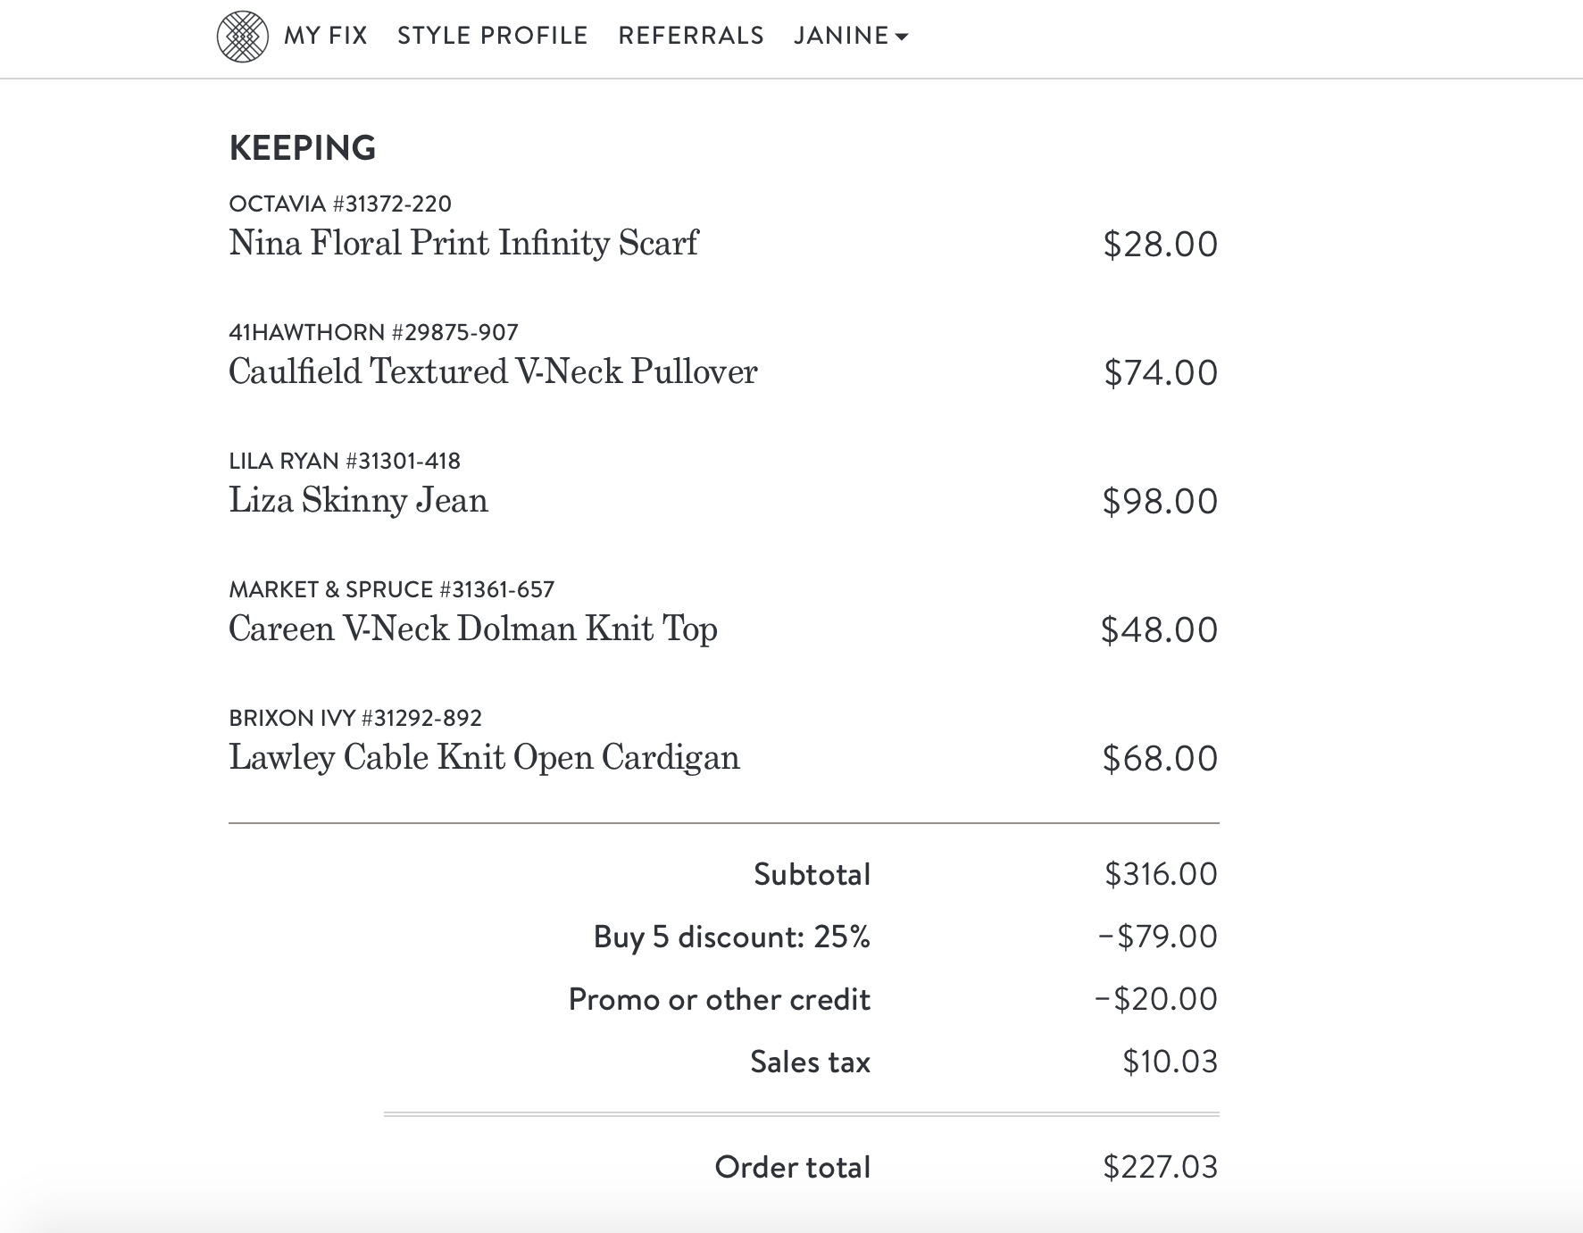Viewport: 1583px width, 1233px height.
Task: Click the BRIXON IVY #31292-892 label
Action: (354, 718)
